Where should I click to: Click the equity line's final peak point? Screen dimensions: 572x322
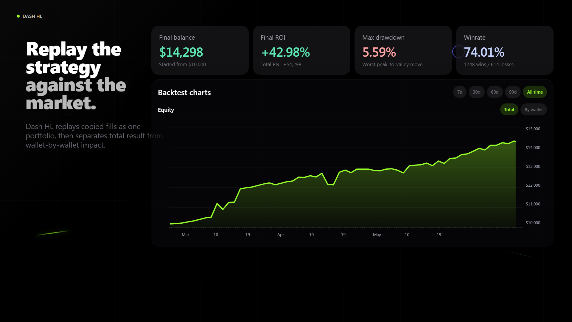514,141
